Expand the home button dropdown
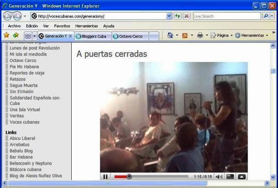Screen dimensions: 278x188 [x=177, y=36]
